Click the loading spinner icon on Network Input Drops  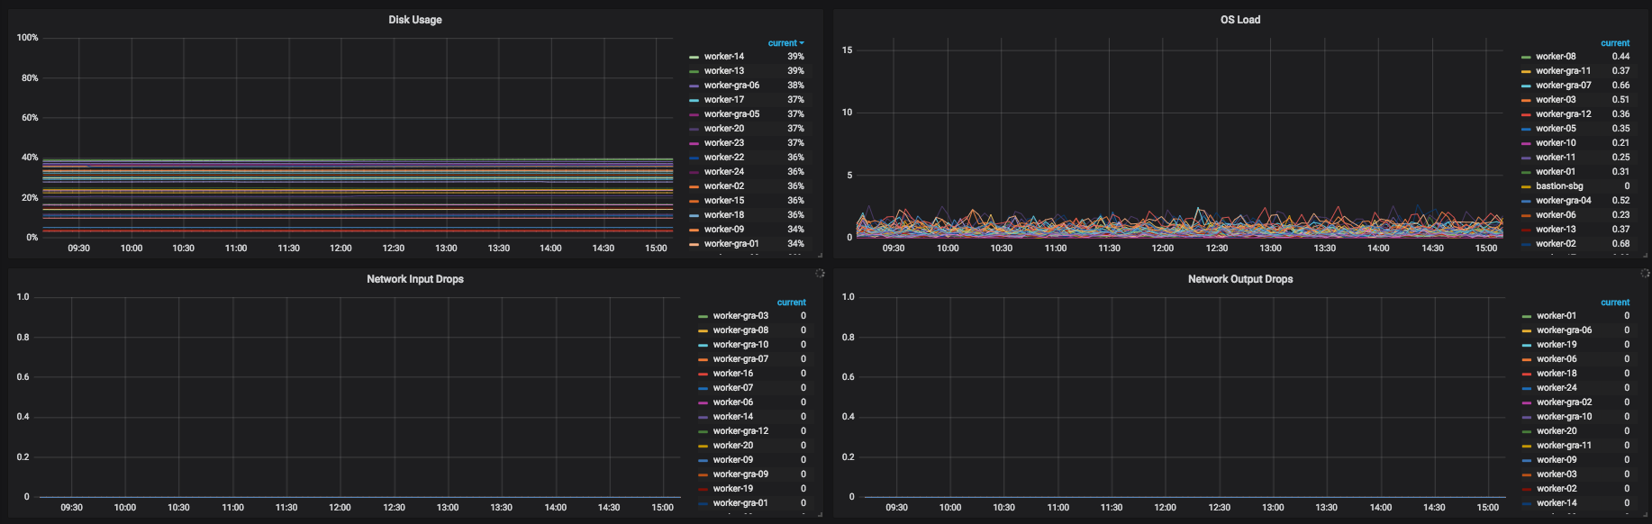point(820,273)
